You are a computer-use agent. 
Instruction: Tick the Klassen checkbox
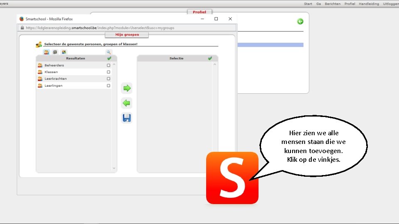(108, 72)
